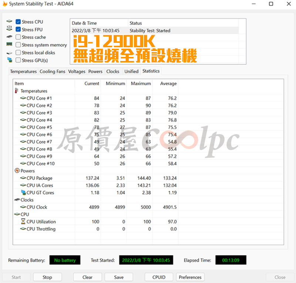The width and height of the screenshot is (296, 283).
Task: Enable the Stress cache checkbox
Action: point(18,37)
